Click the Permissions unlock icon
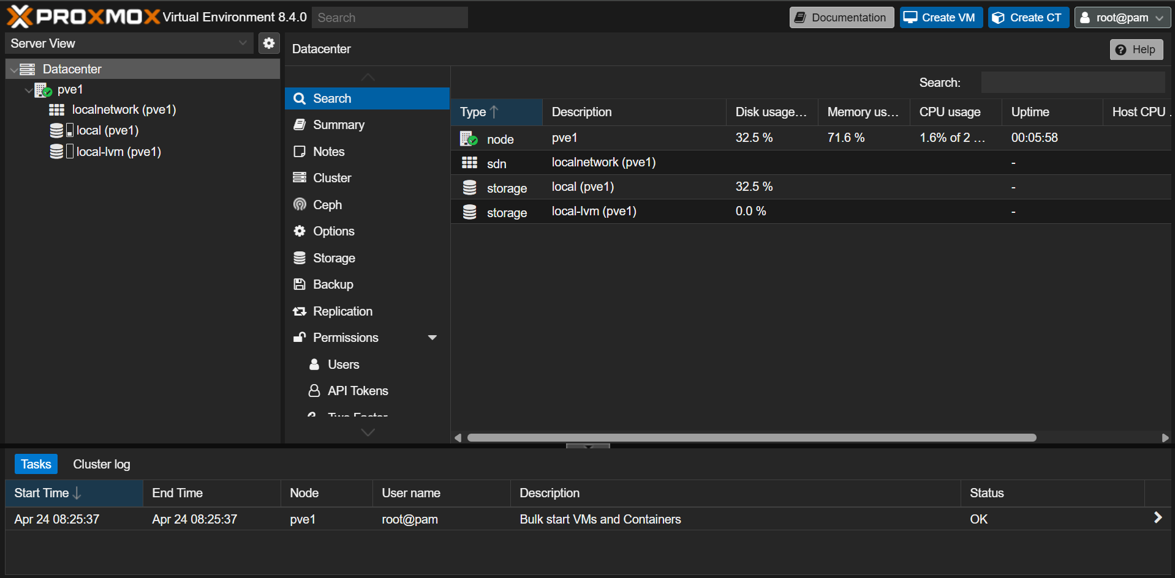 point(300,338)
